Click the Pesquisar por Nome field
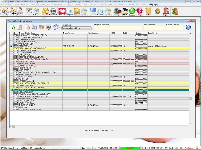 tap(118, 28)
